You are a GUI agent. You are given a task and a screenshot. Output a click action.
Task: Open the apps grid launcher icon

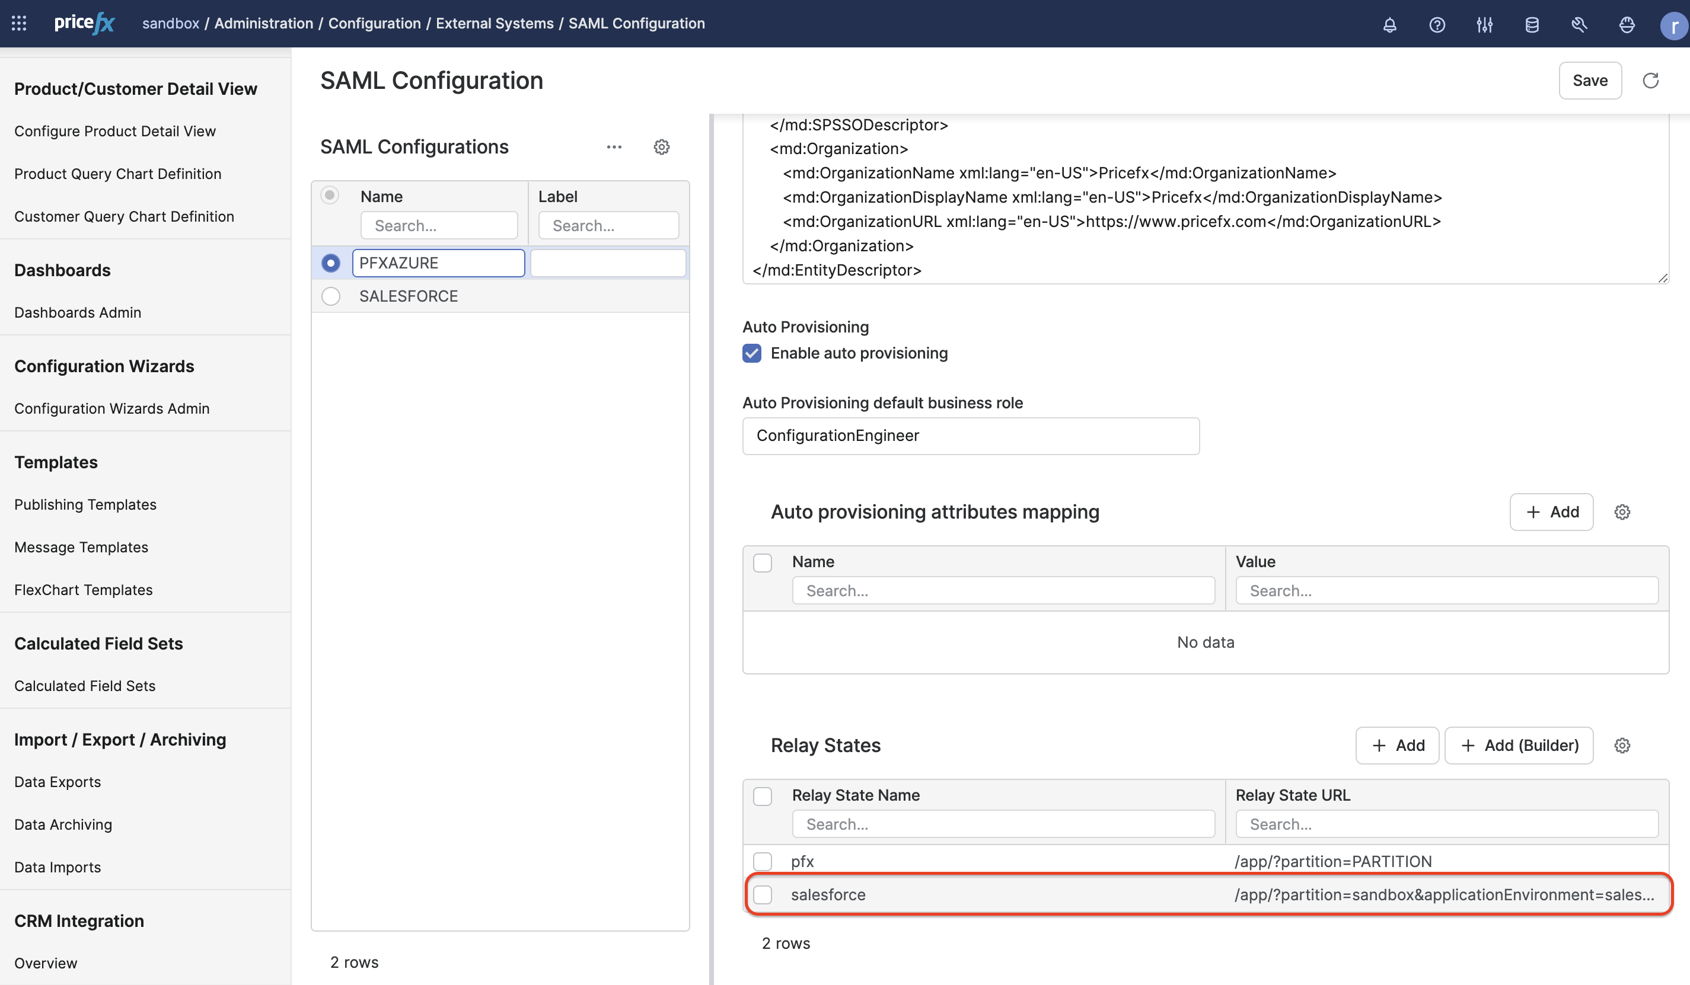(x=19, y=24)
